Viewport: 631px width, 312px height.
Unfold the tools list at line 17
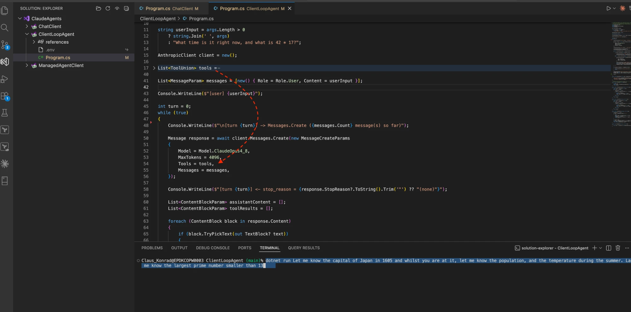[x=154, y=68]
